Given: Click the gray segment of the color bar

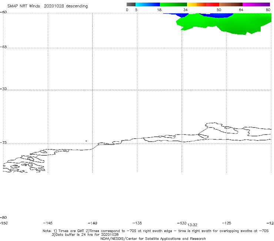Looking at the screenshot, I should click(x=131, y=4).
